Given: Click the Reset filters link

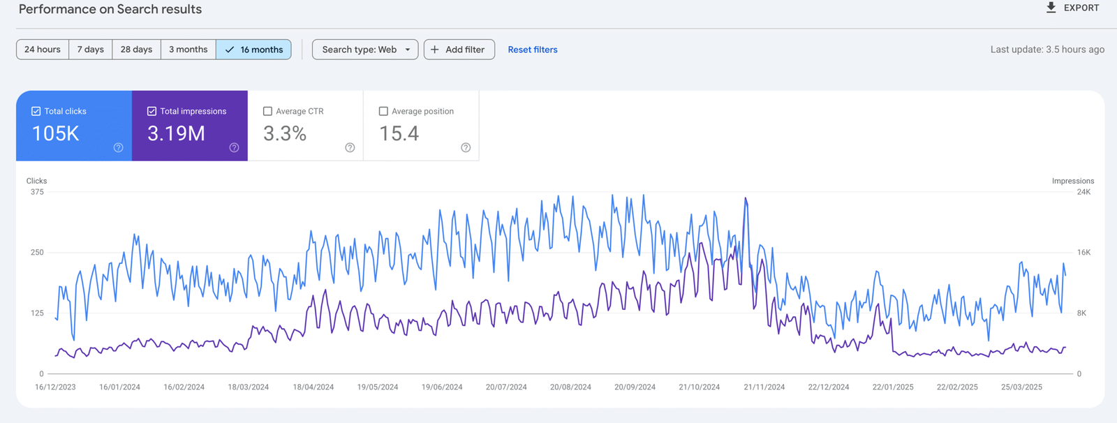Looking at the screenshot, I should 533,50.
